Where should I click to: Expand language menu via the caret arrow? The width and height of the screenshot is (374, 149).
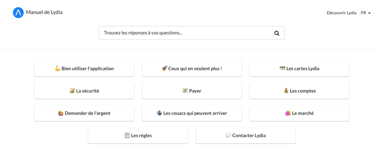tap(369, 14)
